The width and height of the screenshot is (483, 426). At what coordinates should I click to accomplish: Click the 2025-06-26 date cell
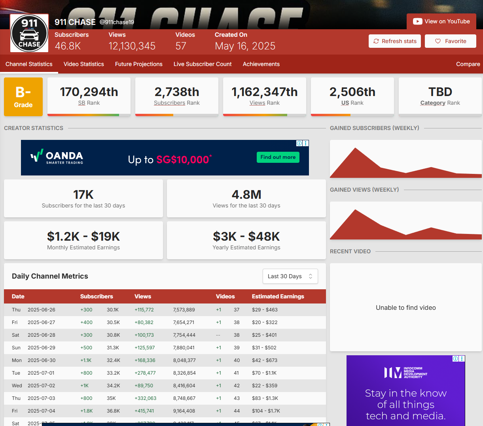[x=42, y=310]
